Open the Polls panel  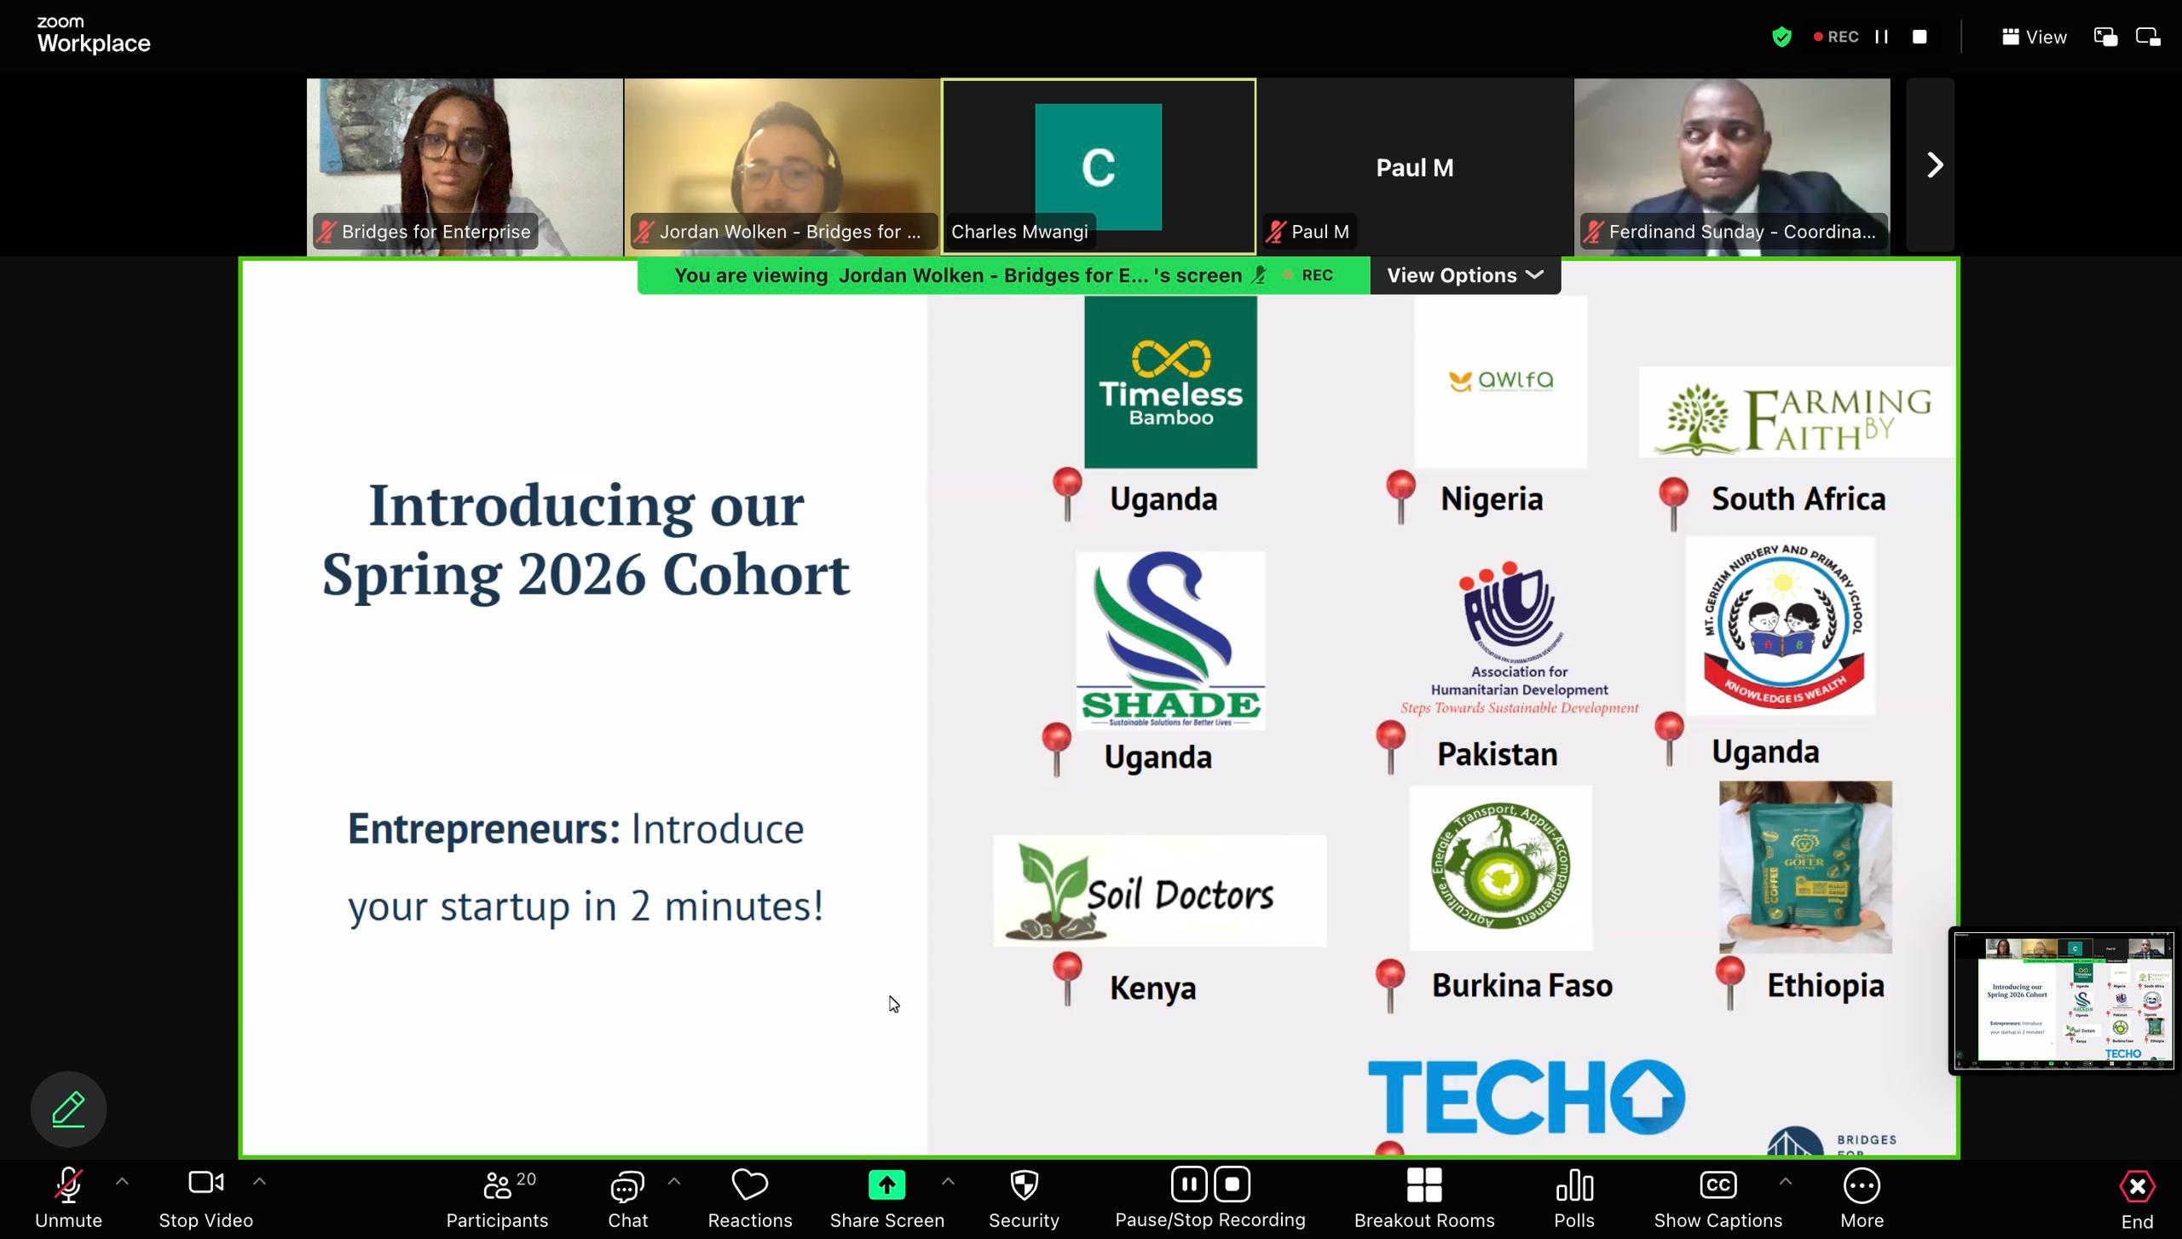[1573, 1197]
